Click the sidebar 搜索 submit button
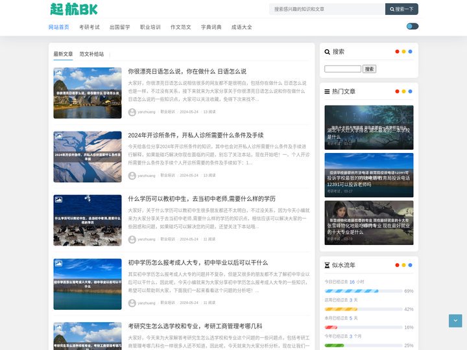This screenshot has width=467, height=350. click(369, 69)
